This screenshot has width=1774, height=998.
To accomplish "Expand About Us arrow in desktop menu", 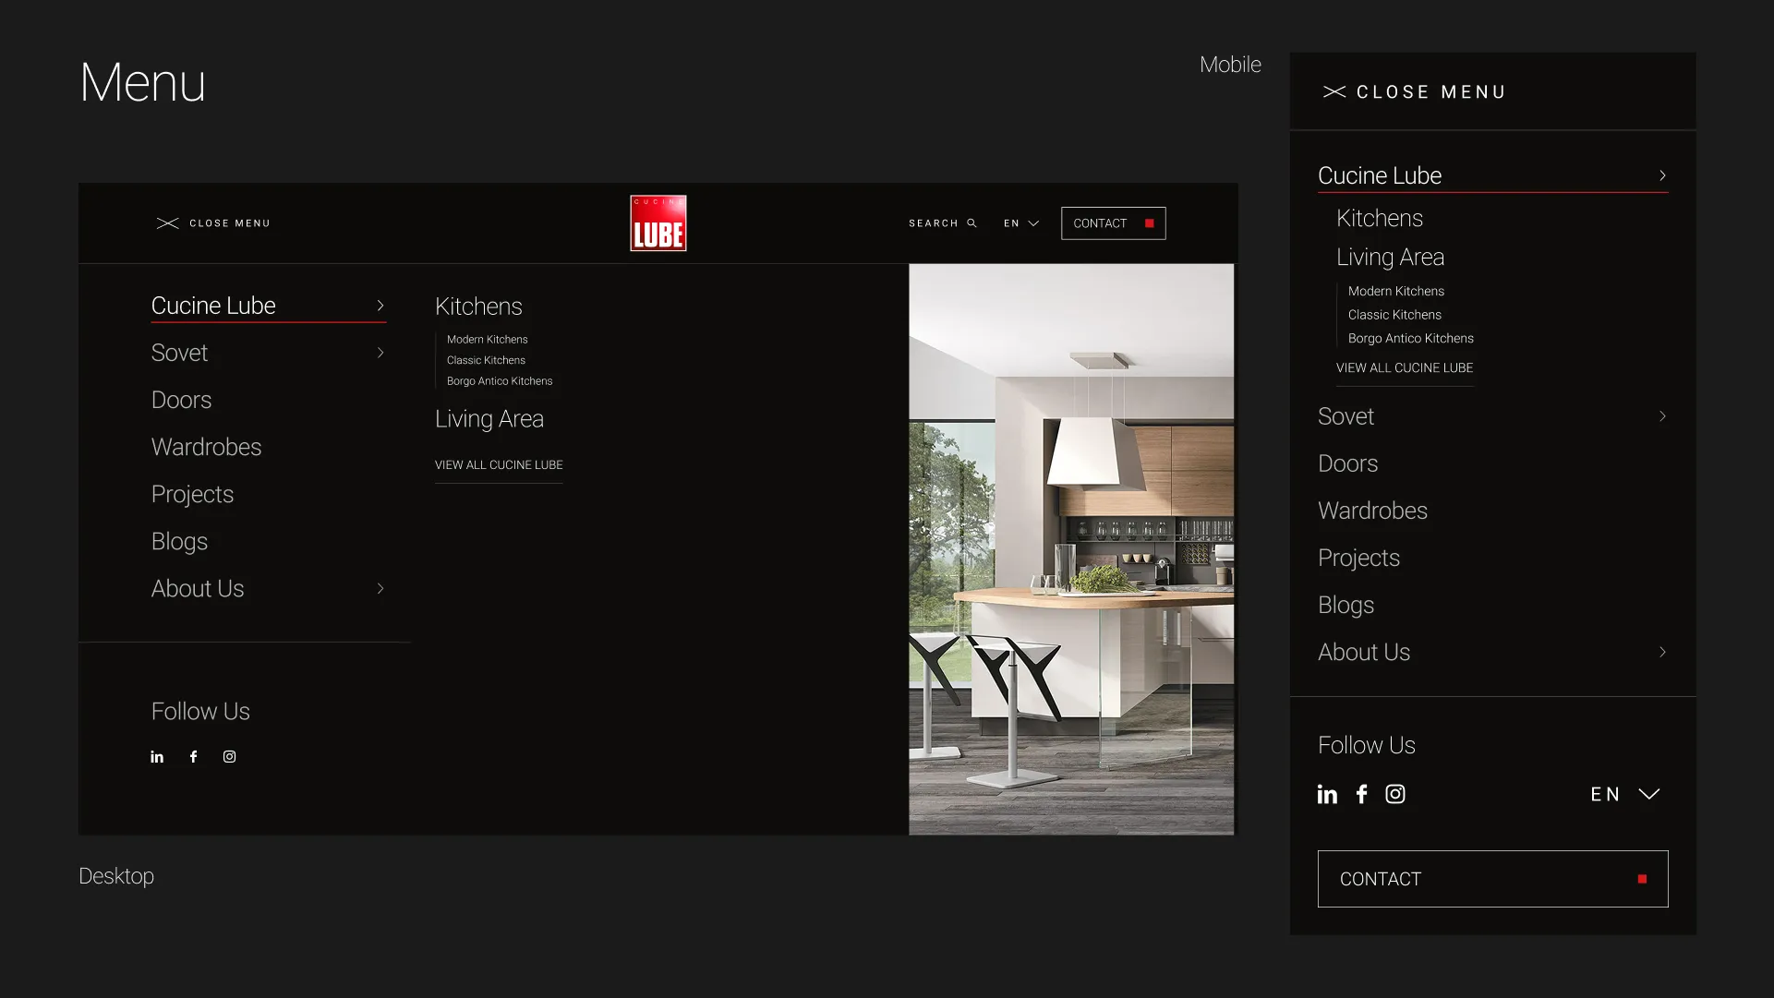I will coord(380,588).
